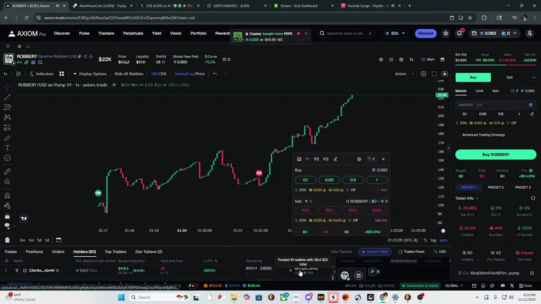Enable the Adv. checkbox in instant trade

tap(377, 190)
